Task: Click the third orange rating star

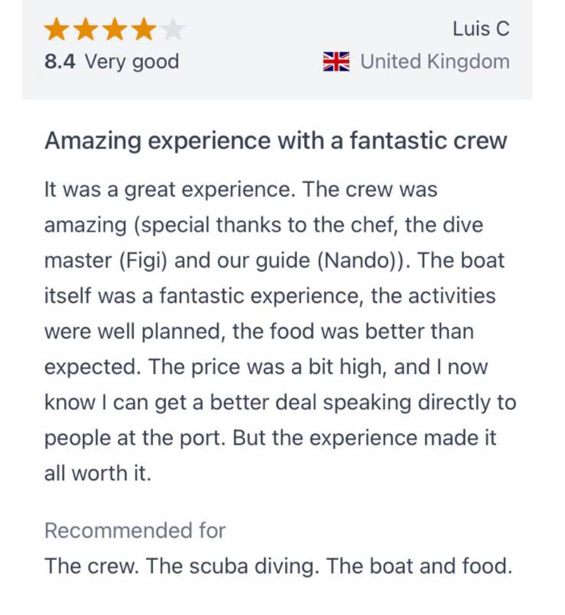Action: (x=115, y=29)
